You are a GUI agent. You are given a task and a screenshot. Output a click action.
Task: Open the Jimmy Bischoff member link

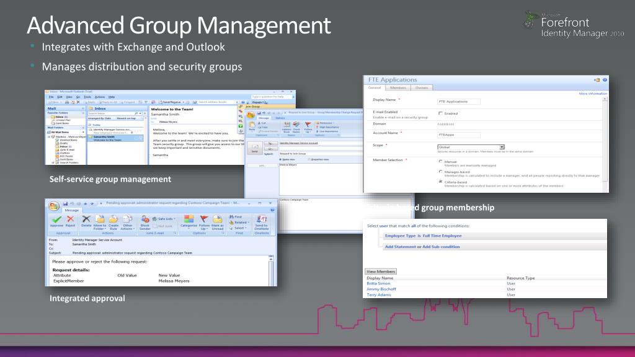point(381,289)
